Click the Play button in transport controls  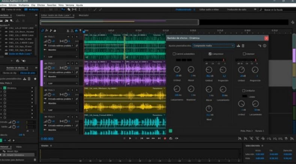click(x=130, y=138)
